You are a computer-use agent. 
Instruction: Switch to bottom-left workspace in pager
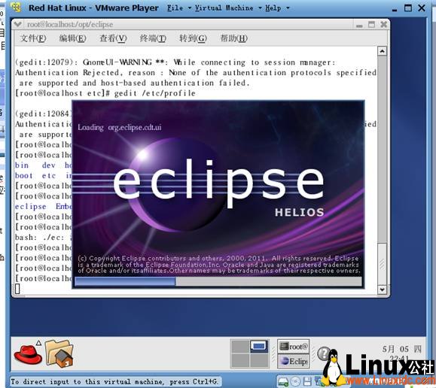(240, 360)
